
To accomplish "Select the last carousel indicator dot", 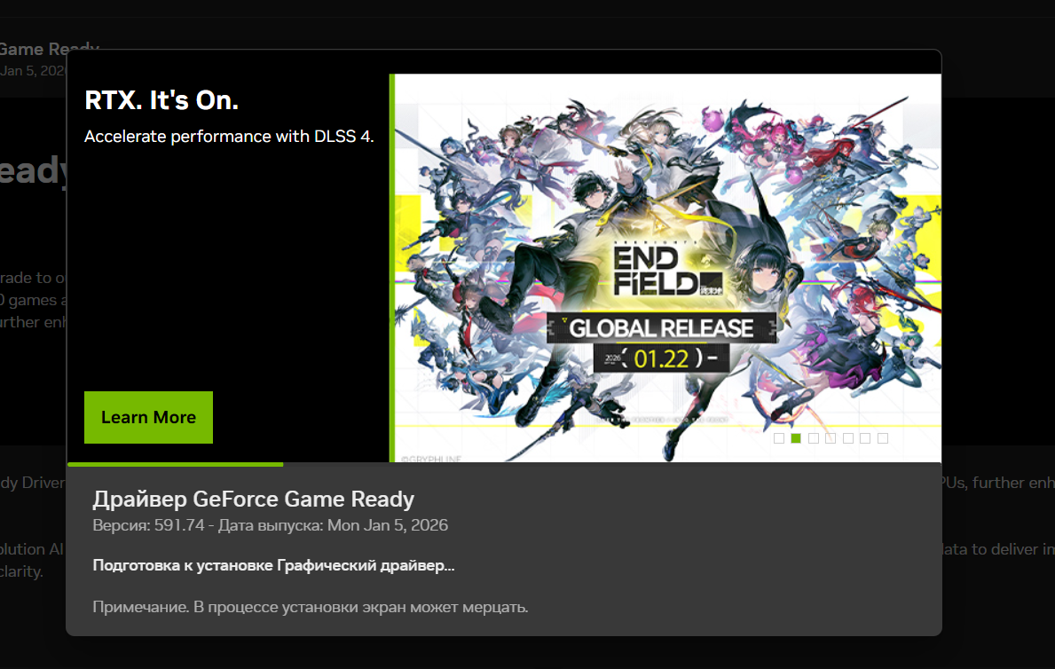I will pos(883,438).
